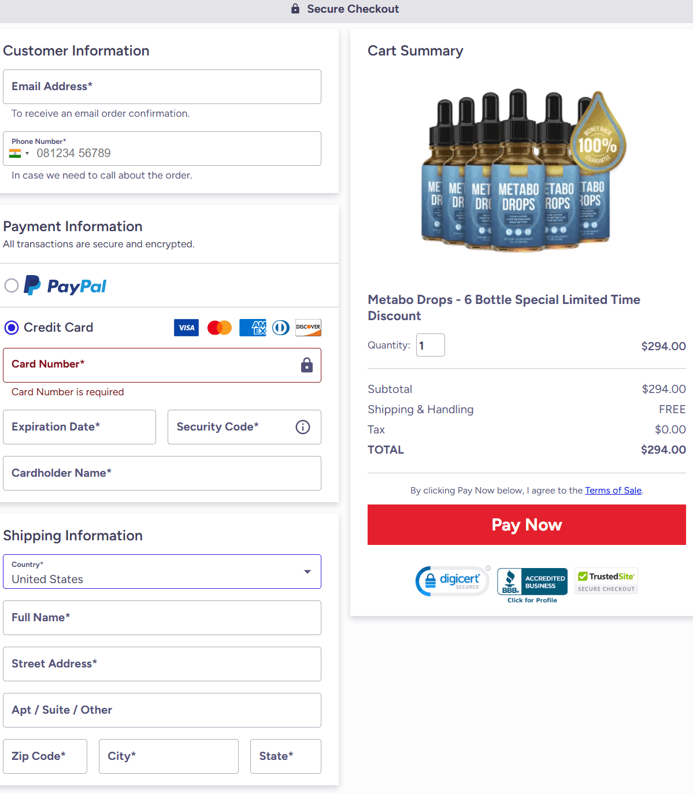Open BBB Accredited Business profile badge
693x794 pixels.
pos(532,585)
